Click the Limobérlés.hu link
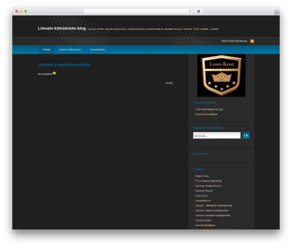Screen dimensions: 292x247 click(203, 201)
